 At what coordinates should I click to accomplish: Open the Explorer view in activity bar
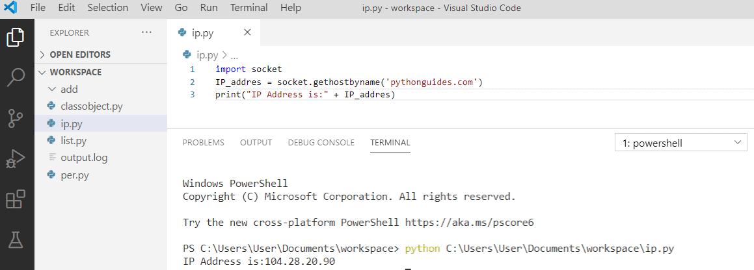tap(16, 37)
